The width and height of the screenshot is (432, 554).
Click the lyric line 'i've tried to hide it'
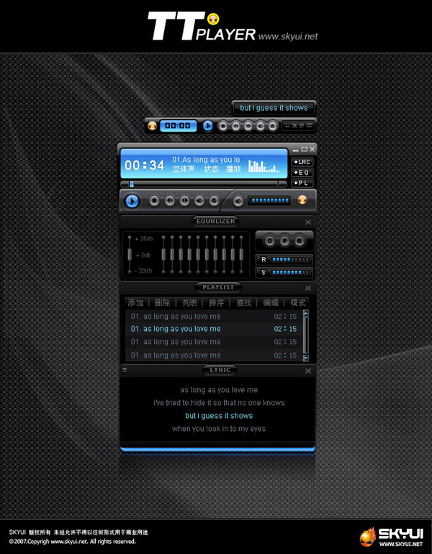click(x=219, y=403)
